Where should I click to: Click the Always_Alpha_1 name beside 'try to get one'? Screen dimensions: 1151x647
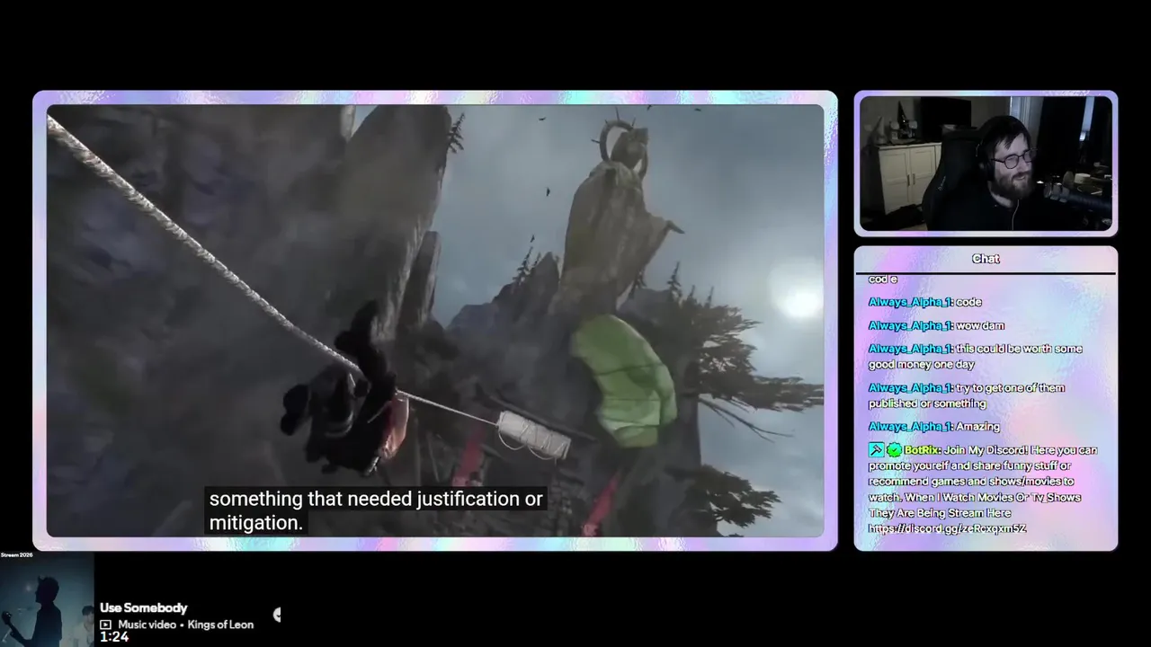[910, 388]
